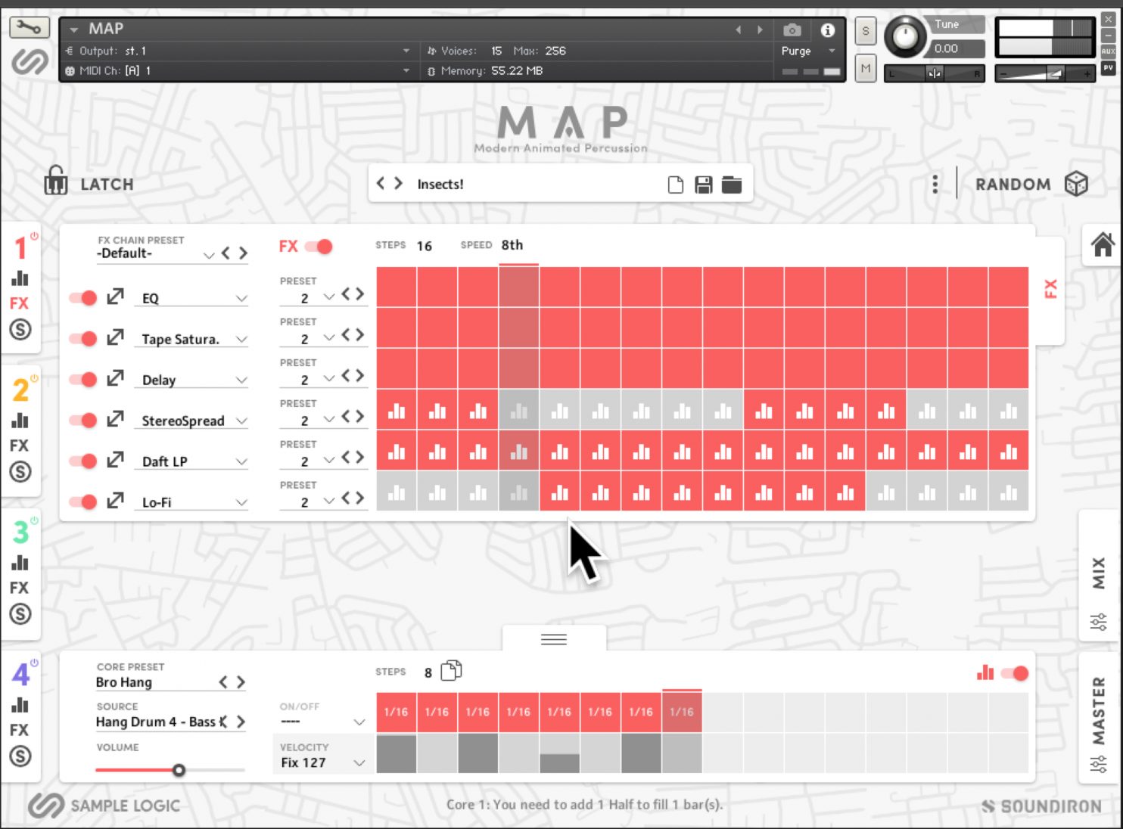
Task: Click the Insects! preset name field
Action: [441, 183]
